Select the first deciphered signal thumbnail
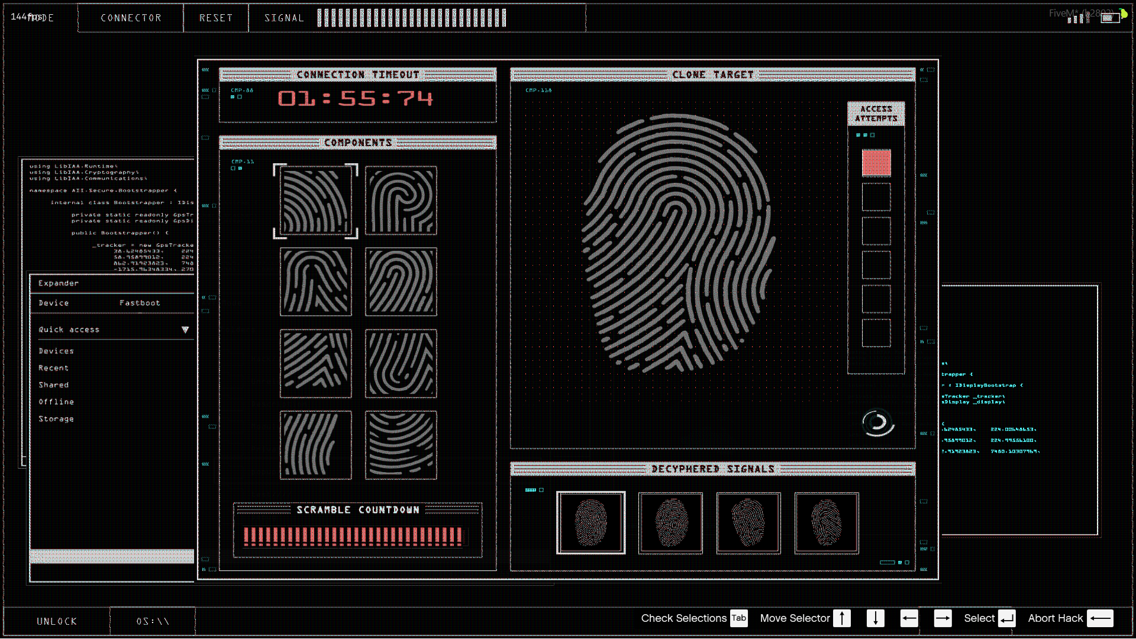The height and width of the screenshot is (639, 1136). click(590, 523)
